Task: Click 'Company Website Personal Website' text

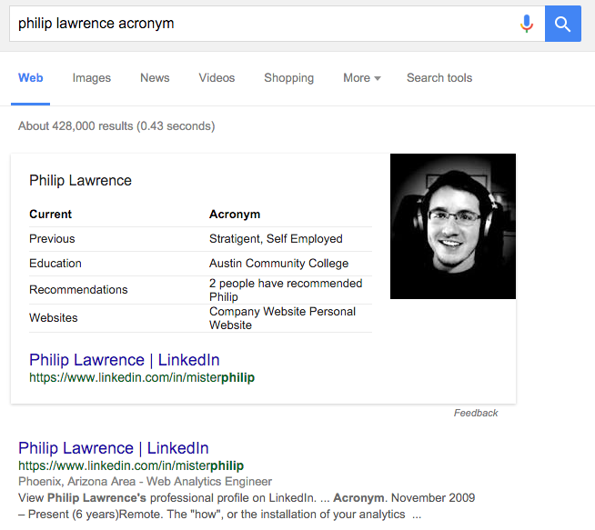Action: click(283, 318)
